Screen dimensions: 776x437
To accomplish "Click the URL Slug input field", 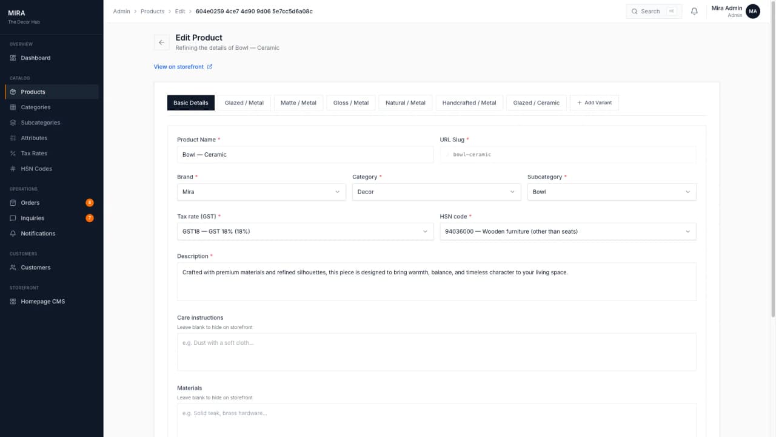I will click(568, 155).
